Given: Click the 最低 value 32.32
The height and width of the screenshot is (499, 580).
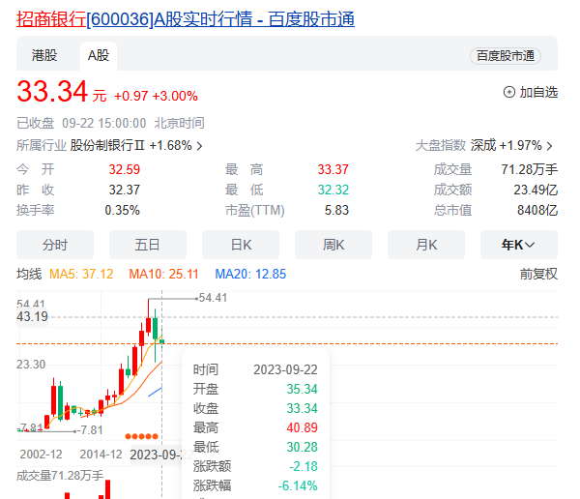Looking at the screenshot, I should pos(333,190).
